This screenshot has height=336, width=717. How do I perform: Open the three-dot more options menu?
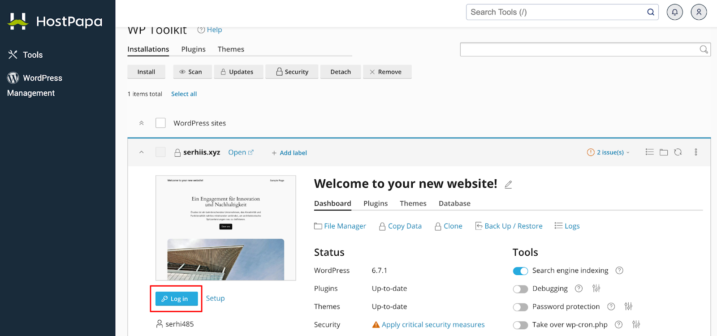(696, 152)
